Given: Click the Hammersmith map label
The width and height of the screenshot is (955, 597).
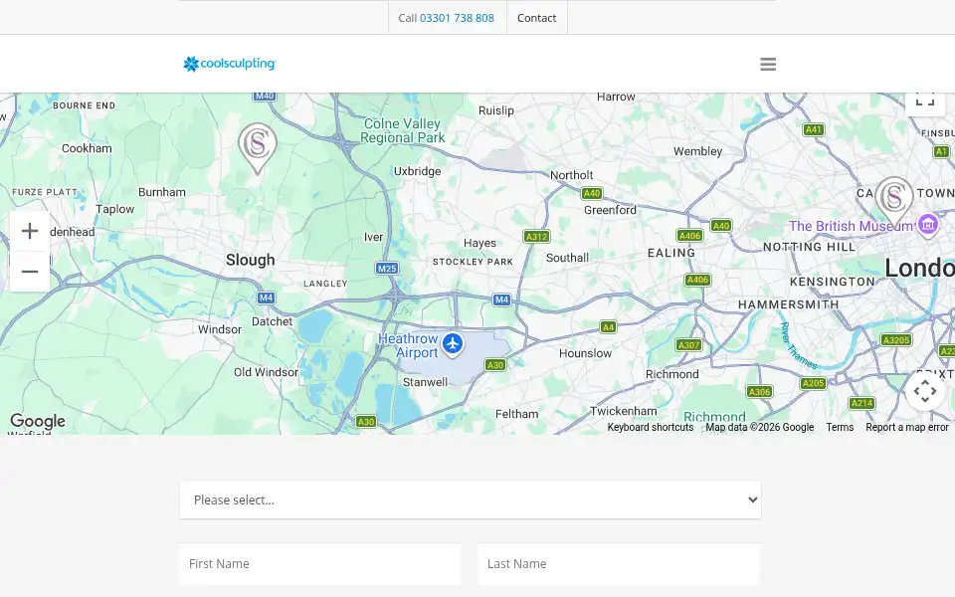Looking at the screenshot, I should [x=789, y=304].
